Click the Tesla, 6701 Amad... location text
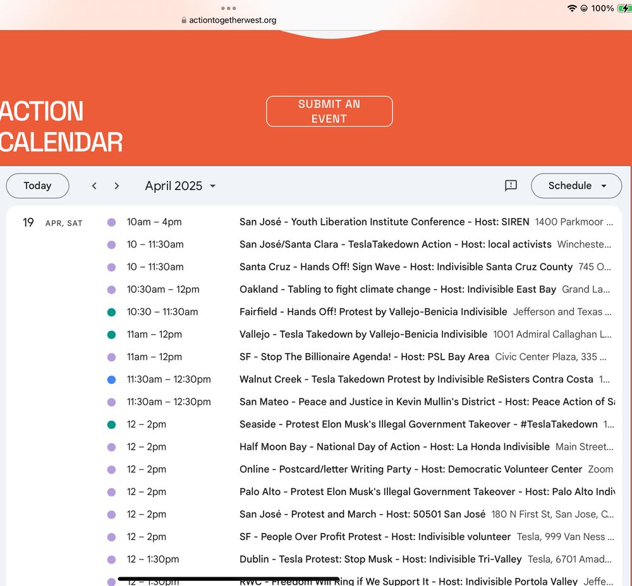 click(x=569, y=559)
